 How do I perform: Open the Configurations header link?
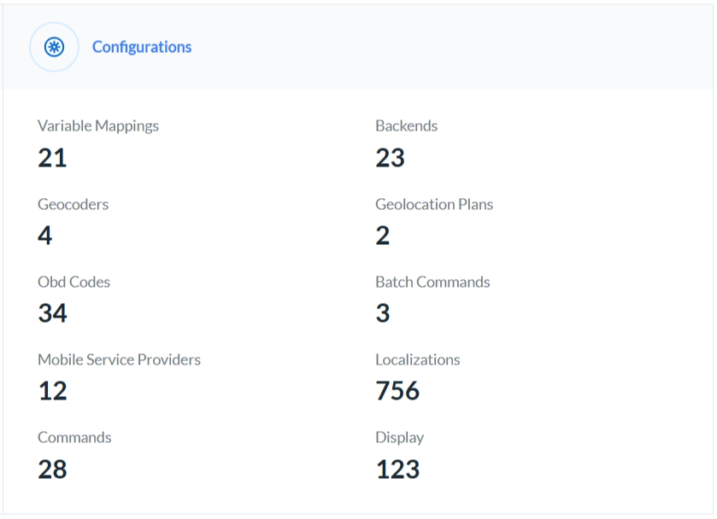pos(142,47)
